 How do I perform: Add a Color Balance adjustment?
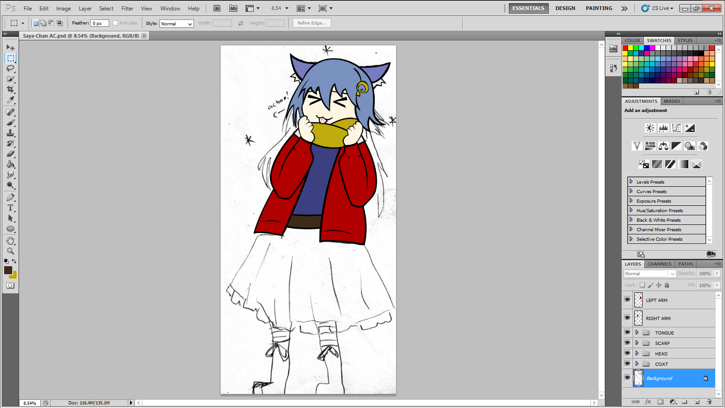663,146
